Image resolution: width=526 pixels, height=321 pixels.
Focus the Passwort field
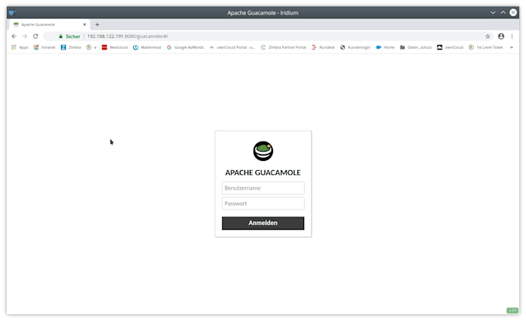click(x=263, y=203)
